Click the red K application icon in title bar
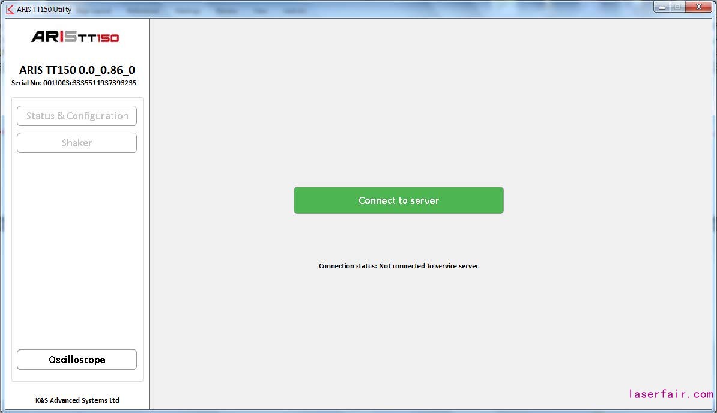The width and height of the screenshot is (717, 413). click(10, 10)
